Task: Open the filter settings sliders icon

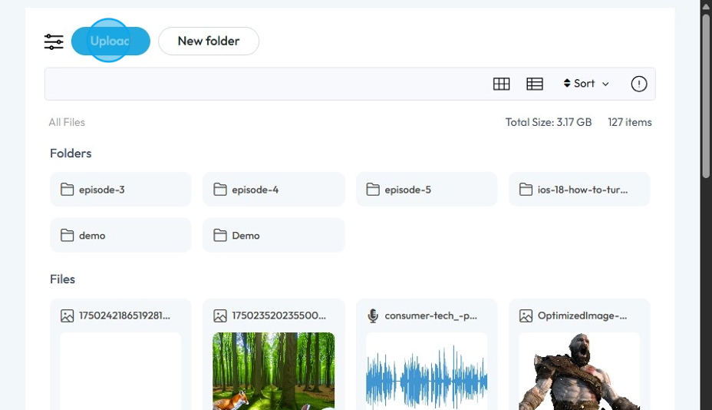Action: [x=54, y=41]
